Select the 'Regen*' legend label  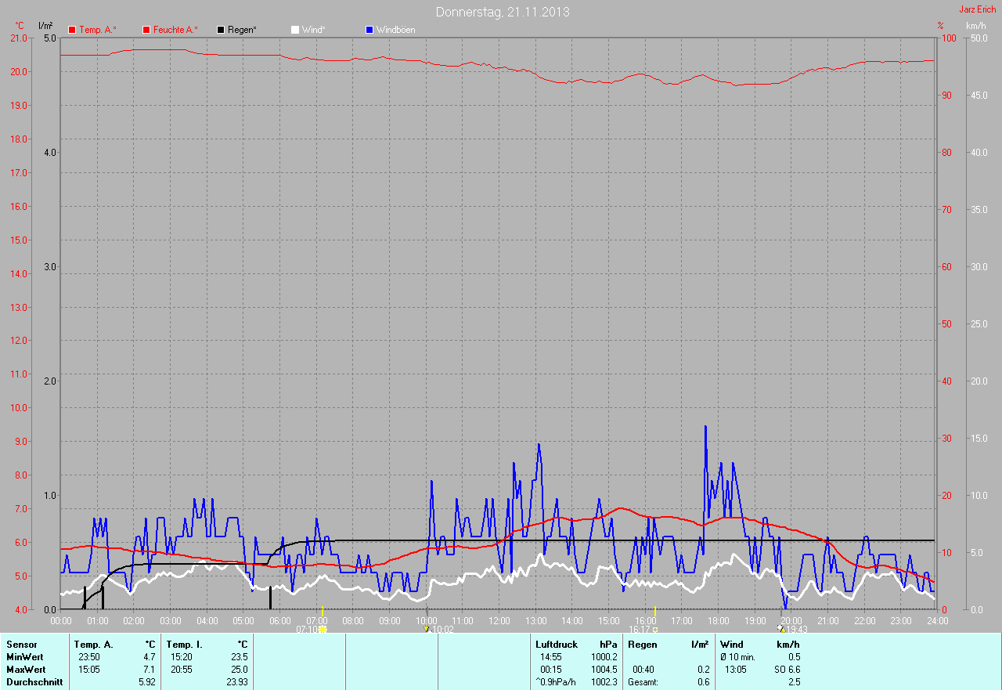tap(242, 30)
